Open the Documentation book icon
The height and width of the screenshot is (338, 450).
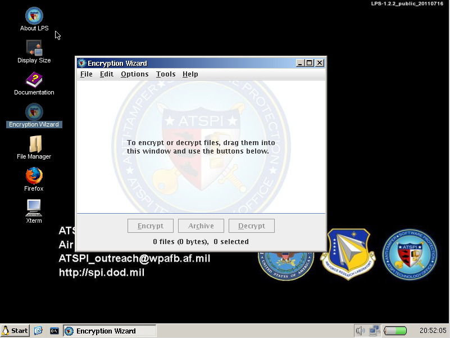click(x=34, y=80)
